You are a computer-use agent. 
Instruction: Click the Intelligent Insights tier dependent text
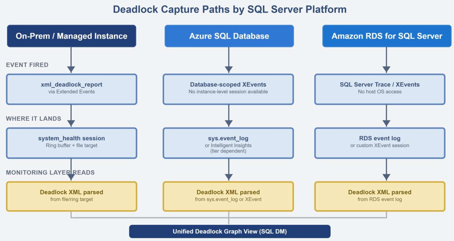(x=228, y=148)
